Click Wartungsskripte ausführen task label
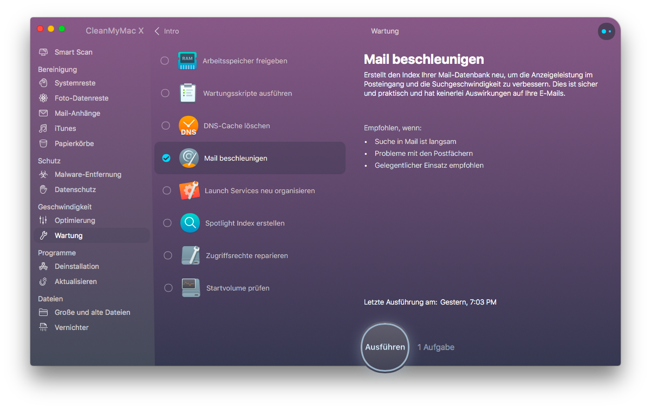The image size is (651, 409). pos(248,94)
